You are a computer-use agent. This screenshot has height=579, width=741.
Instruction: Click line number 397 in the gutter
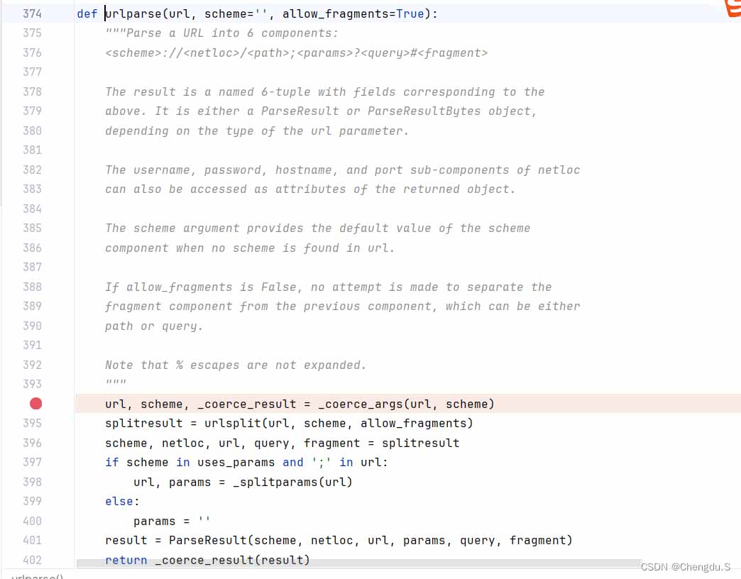click(32, 462)
